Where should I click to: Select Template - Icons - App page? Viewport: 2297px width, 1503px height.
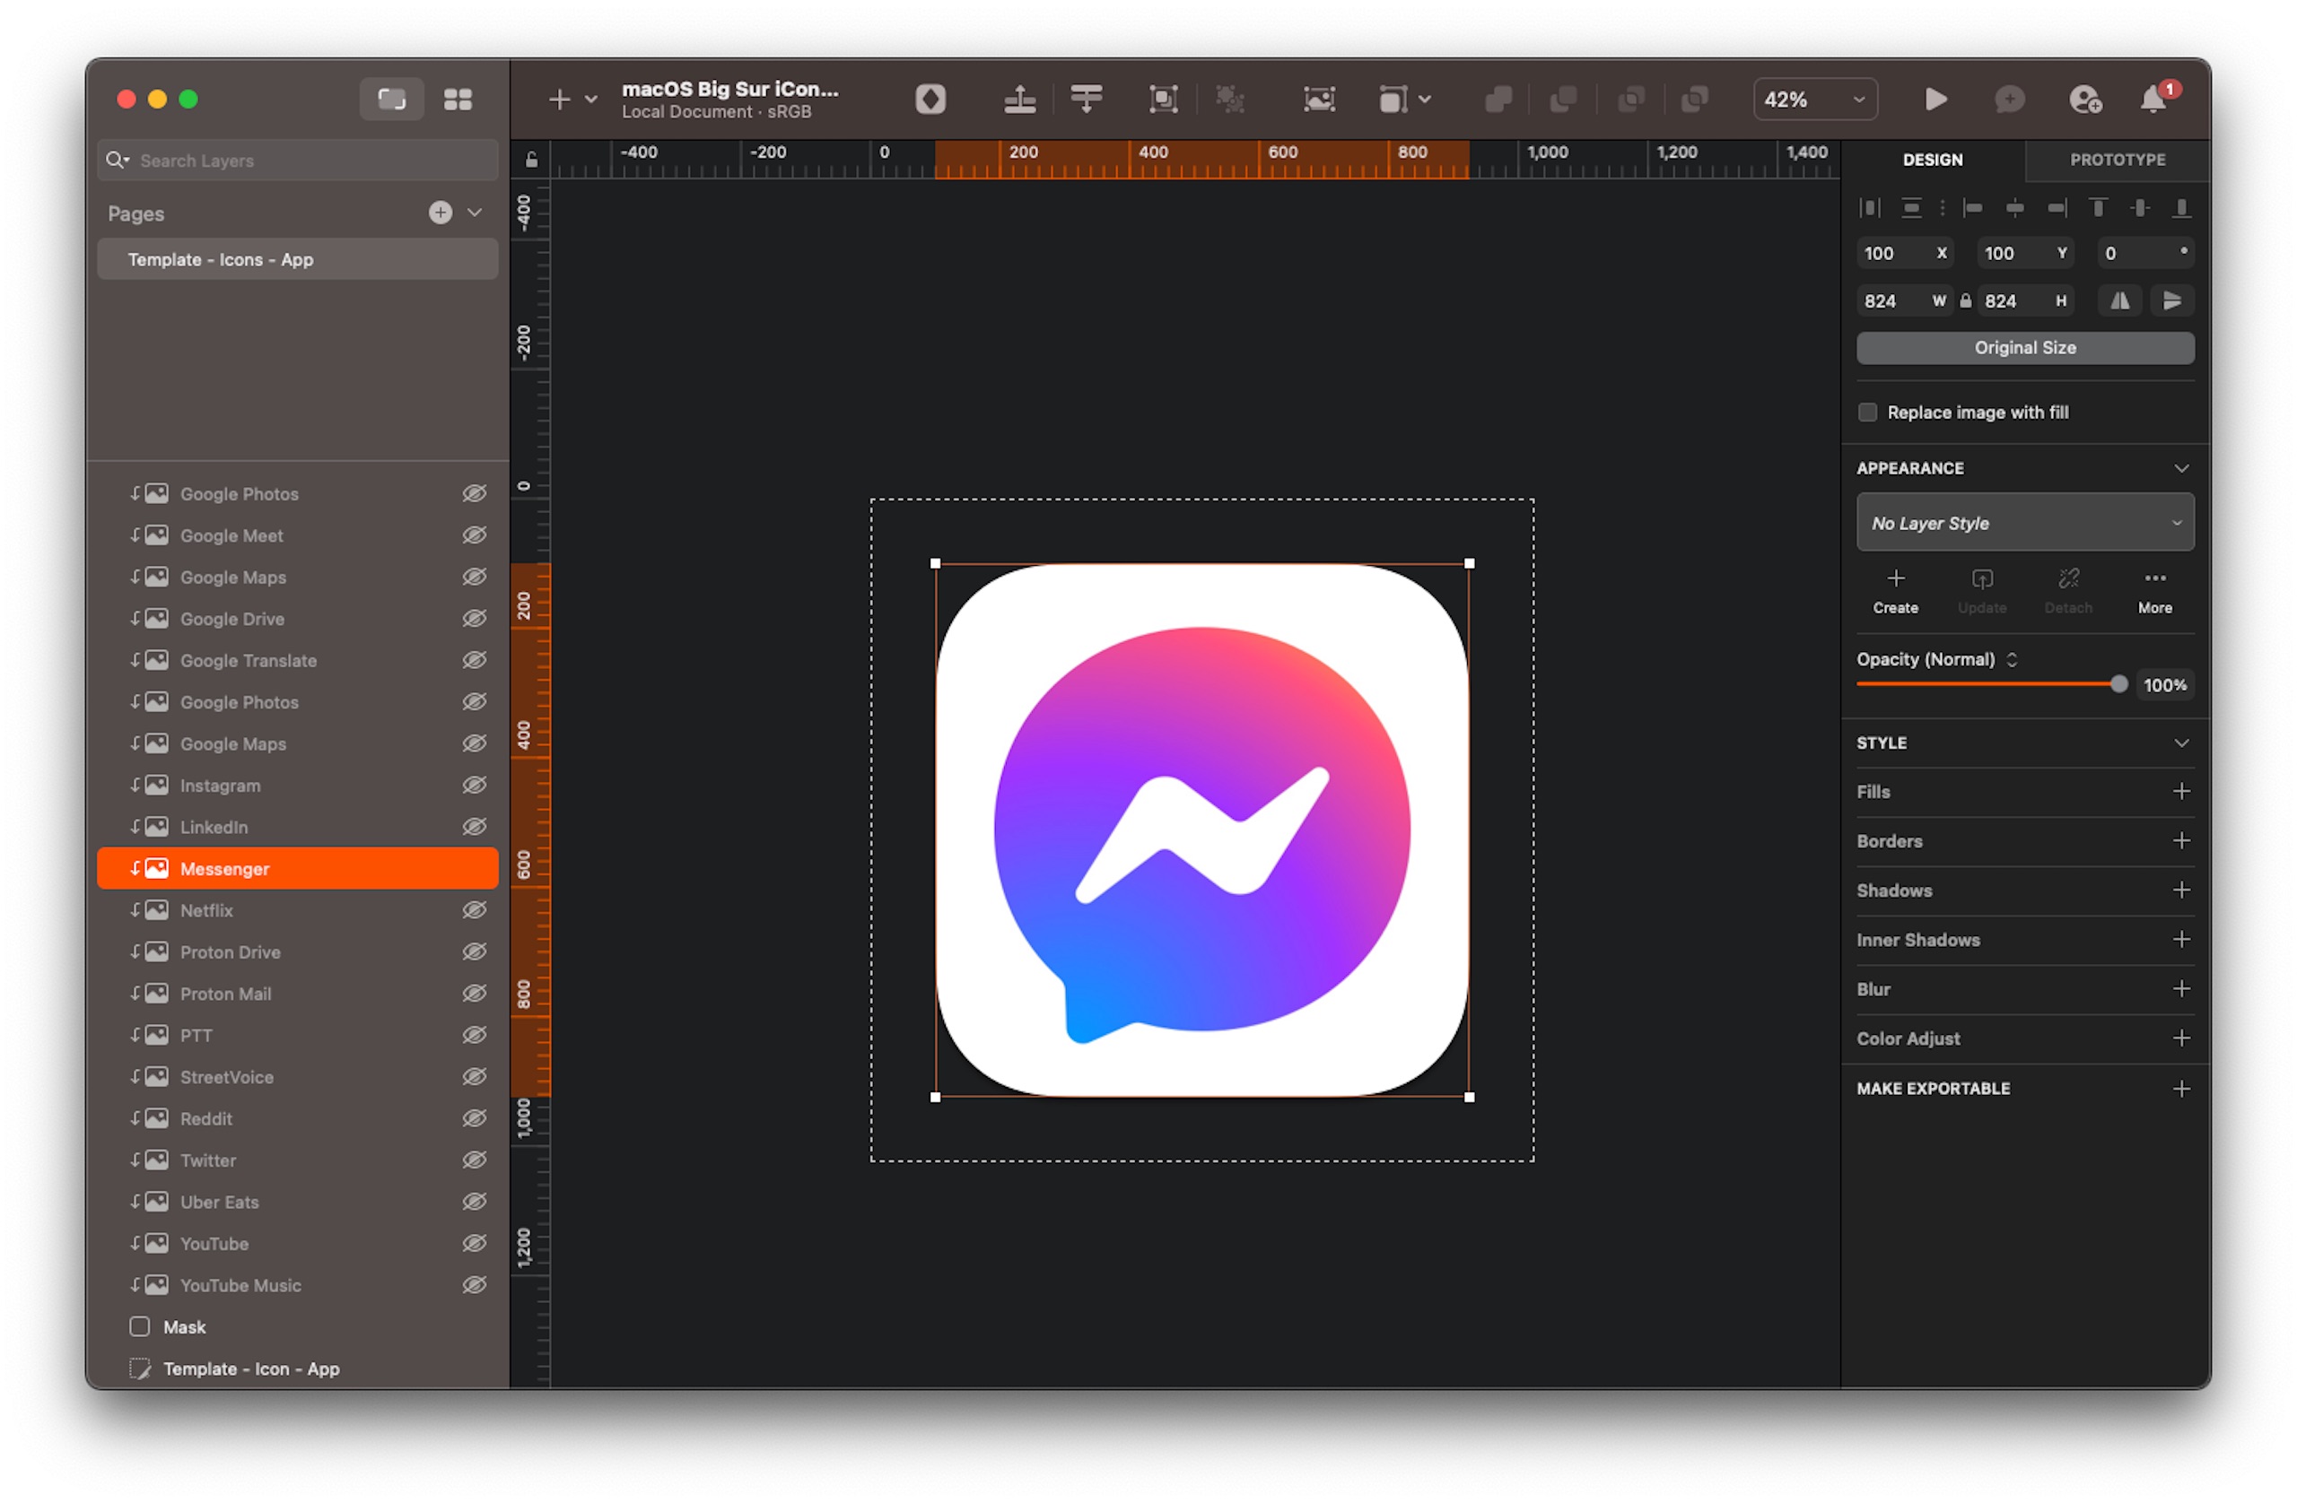tap(297, 259)
